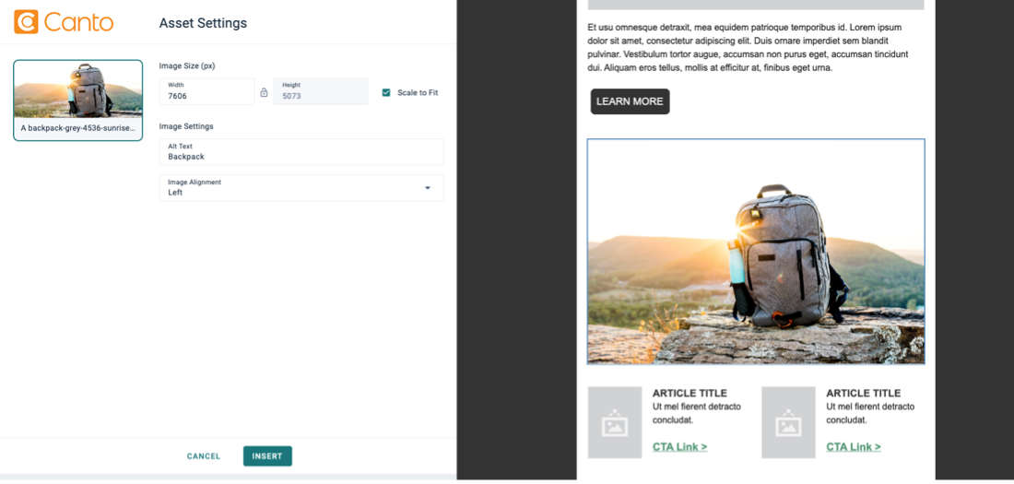Click the Canto logo icon

click(27, 22)
